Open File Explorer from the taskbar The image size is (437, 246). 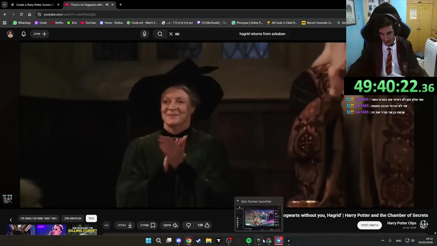pos(209,241)
